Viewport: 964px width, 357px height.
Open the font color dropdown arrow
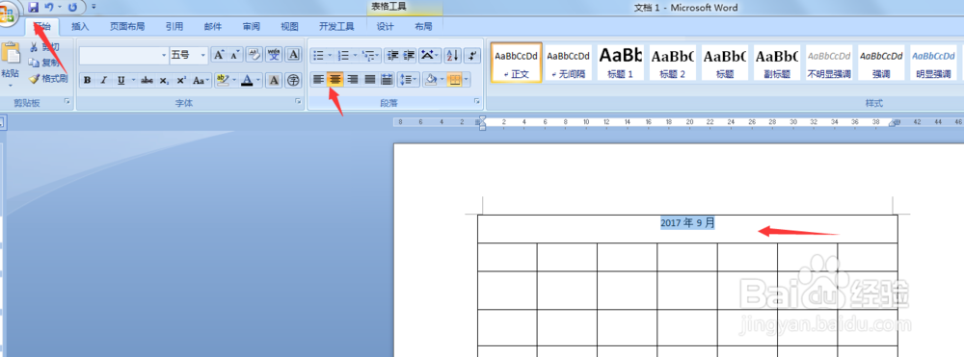click(x=259, y=81)
